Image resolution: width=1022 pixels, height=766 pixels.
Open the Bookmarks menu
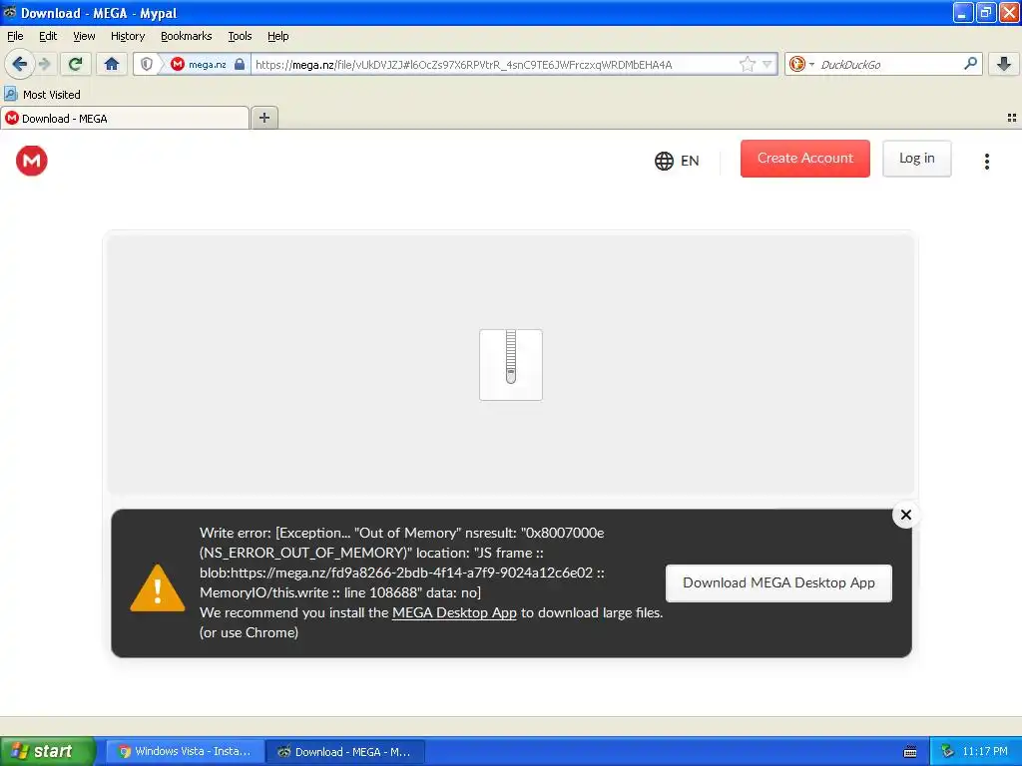[x=186, y=37]
